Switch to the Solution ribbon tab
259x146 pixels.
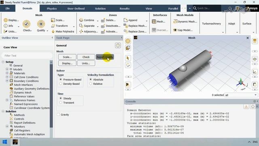100,9
